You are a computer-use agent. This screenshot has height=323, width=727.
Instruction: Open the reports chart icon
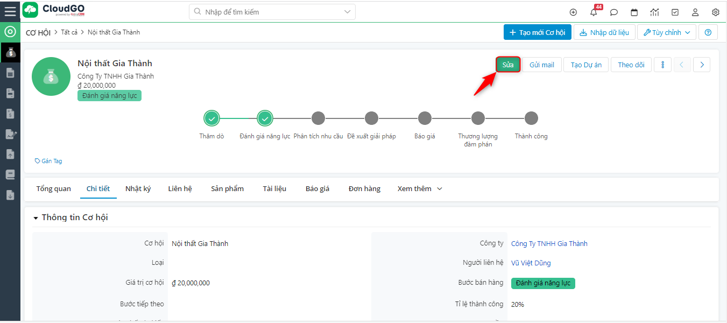point(654,12)
